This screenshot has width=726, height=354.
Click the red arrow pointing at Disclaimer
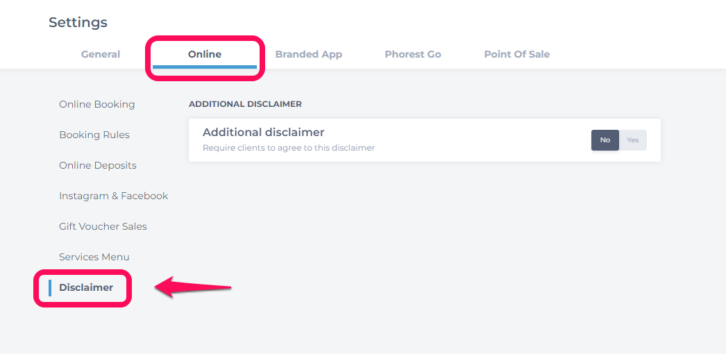pos(193,287)
